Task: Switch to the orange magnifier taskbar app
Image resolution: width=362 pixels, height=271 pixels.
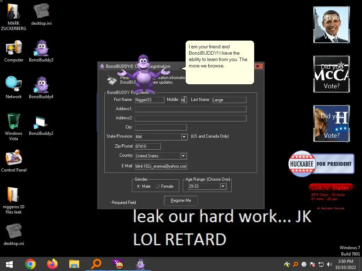Action: coord(96,264)
